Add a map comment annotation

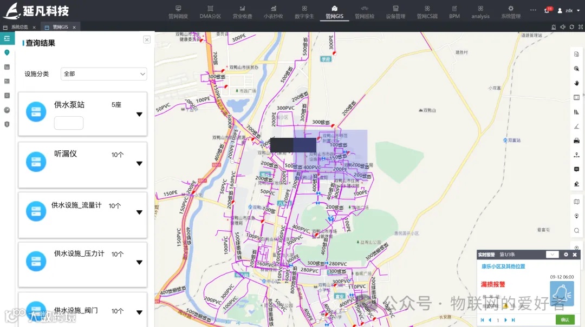[x=576, y=169]
